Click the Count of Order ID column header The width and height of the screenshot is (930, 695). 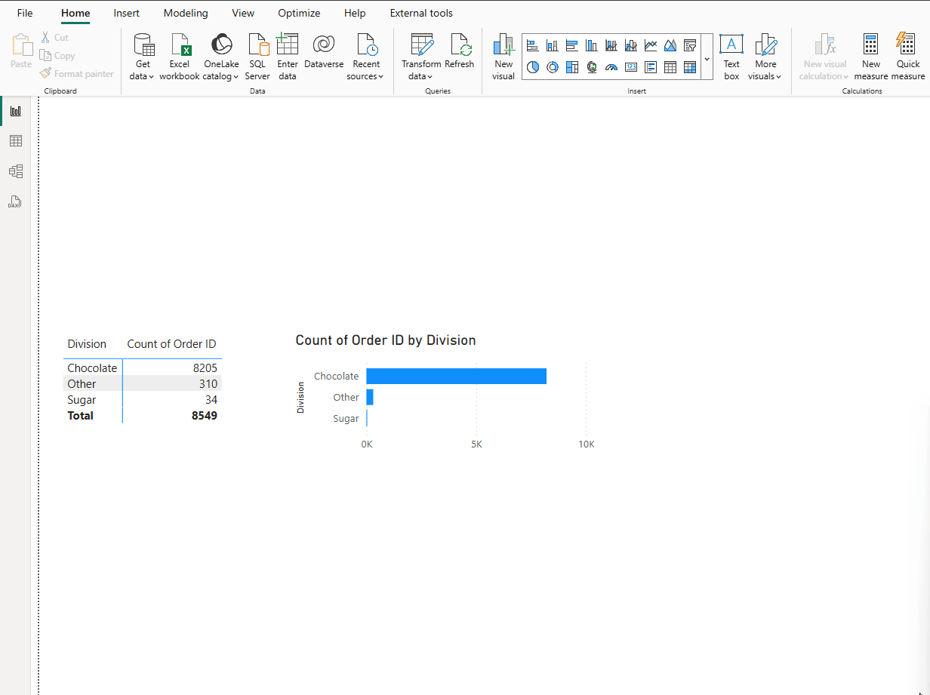(171, 344)
